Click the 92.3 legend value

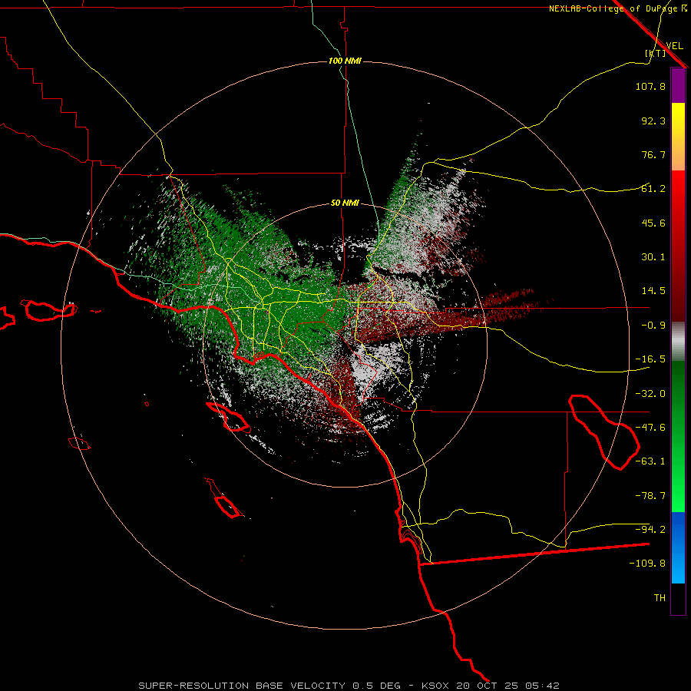pyautogui.click(x=653, y=121)
